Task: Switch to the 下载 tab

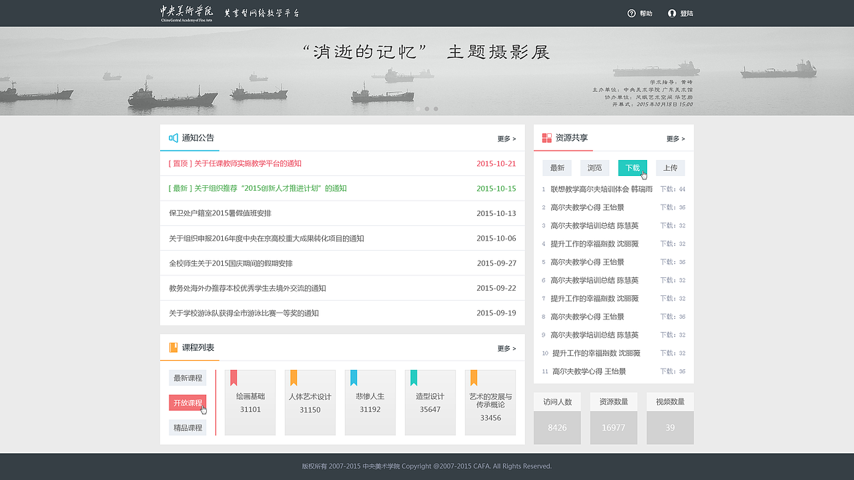Action: [x=632, y=168]
